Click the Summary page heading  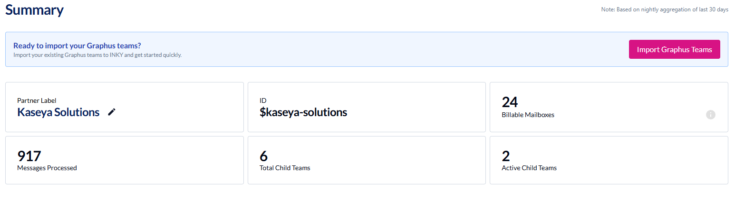pos(34,10)
